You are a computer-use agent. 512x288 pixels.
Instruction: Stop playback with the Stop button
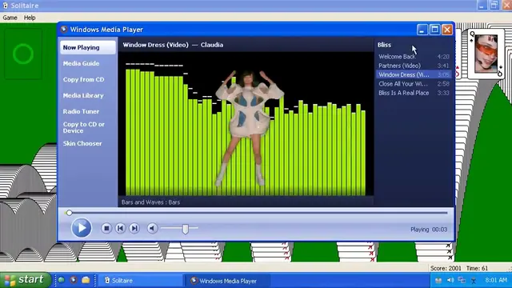[x=106, y=228]
